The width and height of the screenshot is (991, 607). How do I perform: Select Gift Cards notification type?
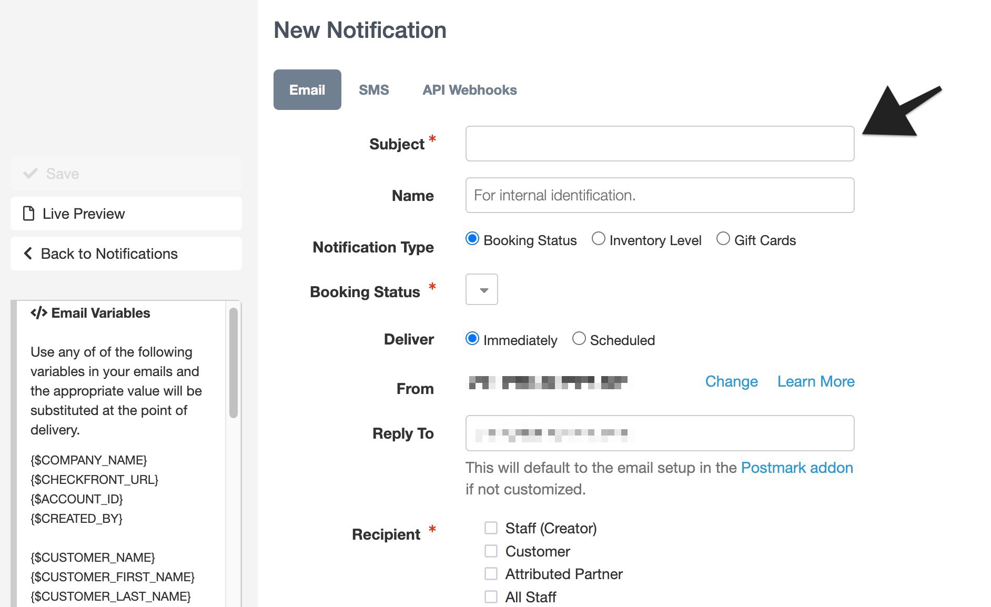723,239
